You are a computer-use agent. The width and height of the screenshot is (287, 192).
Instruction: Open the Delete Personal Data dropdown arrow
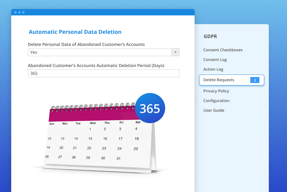(x=175, y=52)
